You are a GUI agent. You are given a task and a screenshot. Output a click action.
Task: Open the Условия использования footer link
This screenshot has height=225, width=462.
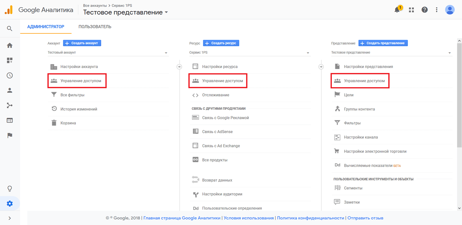pos(249,218)
